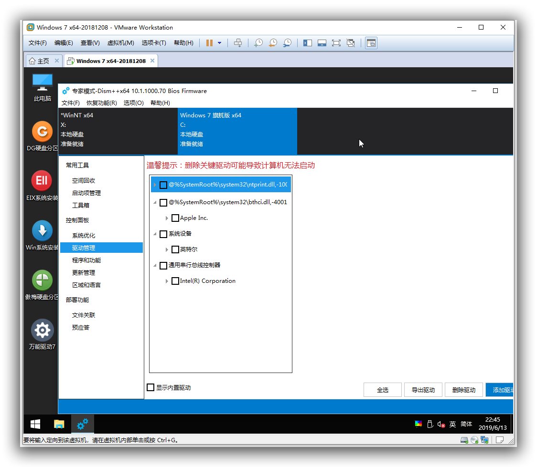Collapse the 通用串行总线控制器 category
This screenshot has height=467, width=537.
point(155,266)
